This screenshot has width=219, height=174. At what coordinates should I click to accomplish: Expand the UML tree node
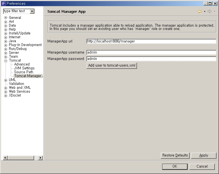[x=6, y=80]
